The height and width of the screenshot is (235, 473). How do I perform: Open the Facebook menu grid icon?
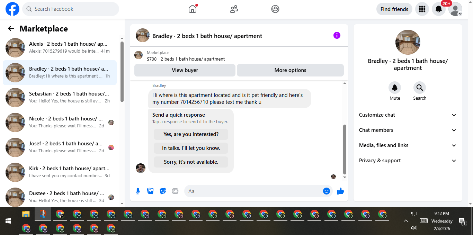click(x=422, y=9)
